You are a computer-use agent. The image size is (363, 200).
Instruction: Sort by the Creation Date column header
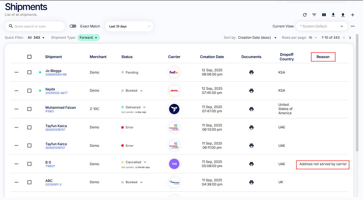click(212, 57)
